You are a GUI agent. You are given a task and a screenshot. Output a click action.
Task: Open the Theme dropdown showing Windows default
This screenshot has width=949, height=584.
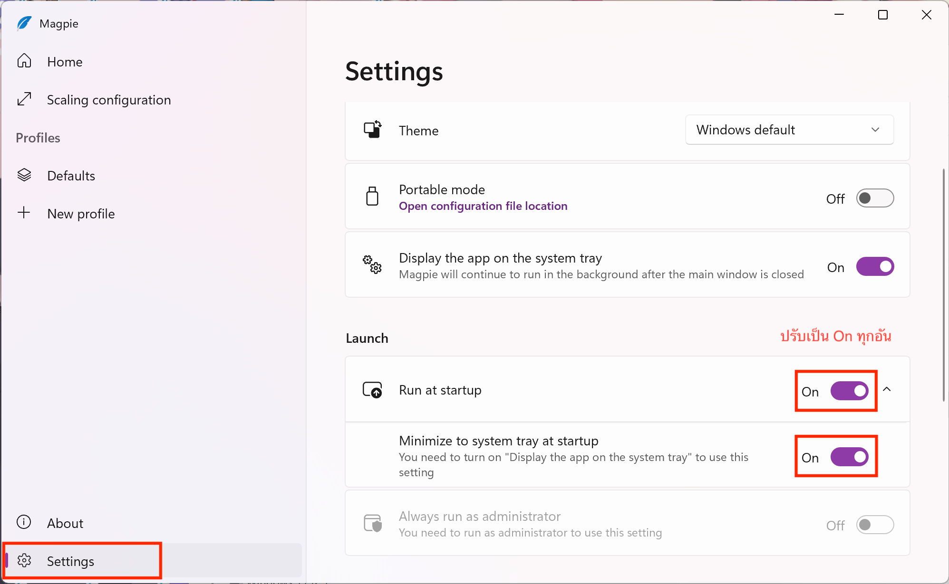click(789, 130)
